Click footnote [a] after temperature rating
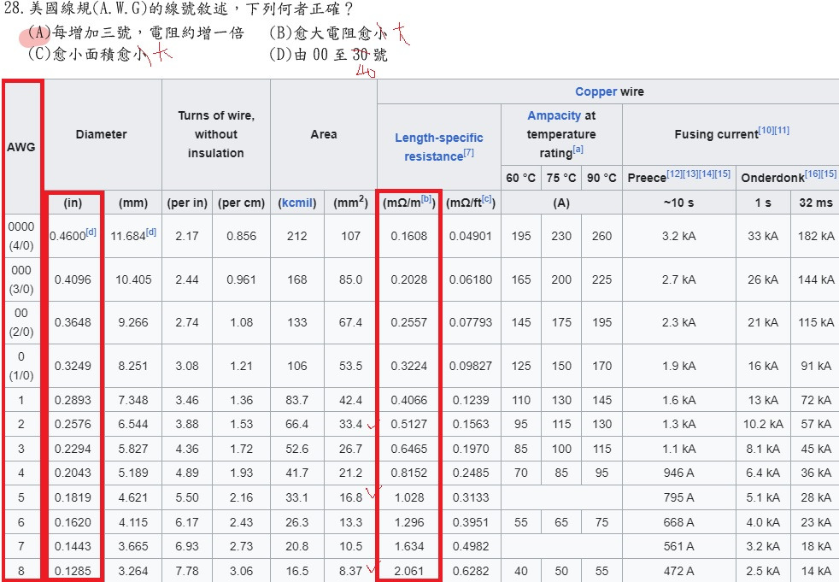The height and width of the screenshot is (582, 839). click(x=578, y=150)
